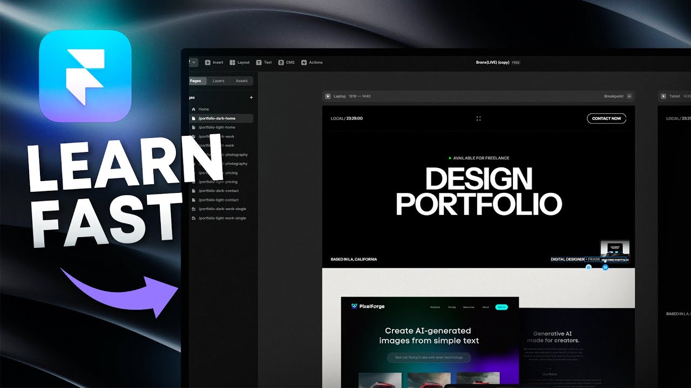691x388 pixels.
Task: Open the Insert tool in the toolbar
Action: click(214, 63)
